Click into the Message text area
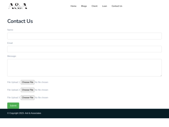This screenshot has width=169, height=127. 84,68
